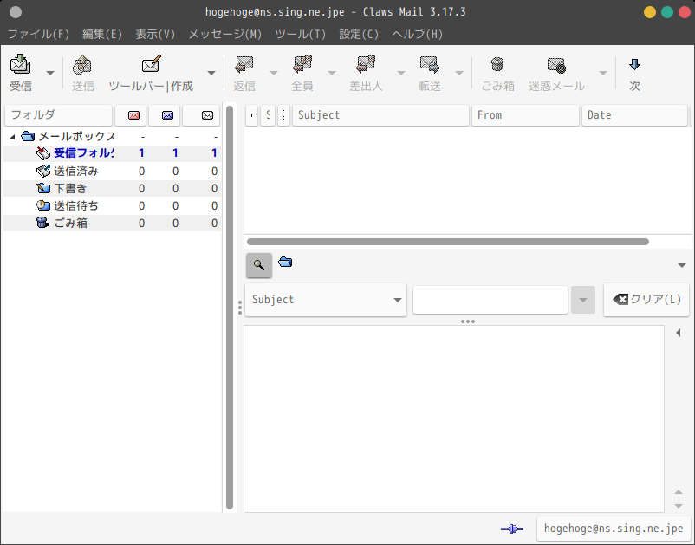Open the ヘルプ(H) menu
Screen dimensions: 695x545
[x=418, y=34]
